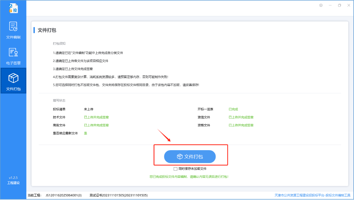Click the 填写状态 section label

click(x=59, y=100)
